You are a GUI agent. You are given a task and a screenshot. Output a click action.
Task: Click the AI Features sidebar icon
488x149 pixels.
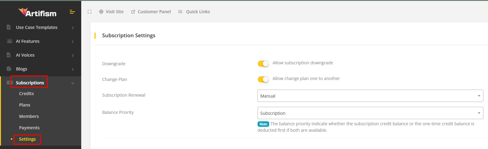(x=9, y=41)
